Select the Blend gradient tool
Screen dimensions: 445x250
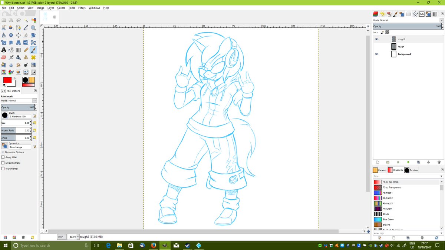pos(19,50)
